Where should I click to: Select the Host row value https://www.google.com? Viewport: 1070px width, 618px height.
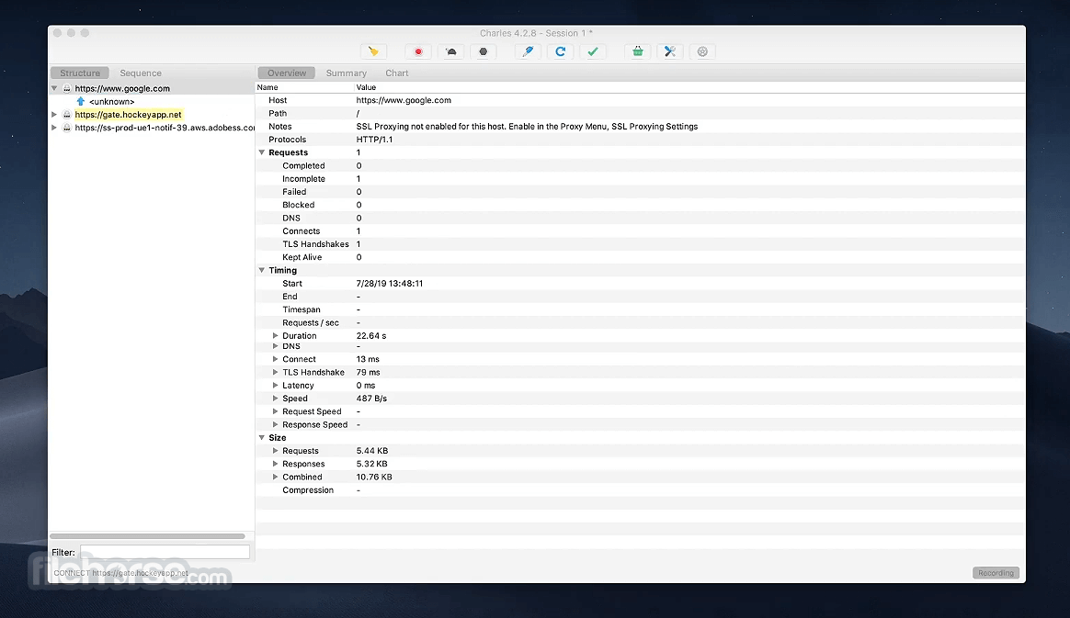tap(404, 100)
